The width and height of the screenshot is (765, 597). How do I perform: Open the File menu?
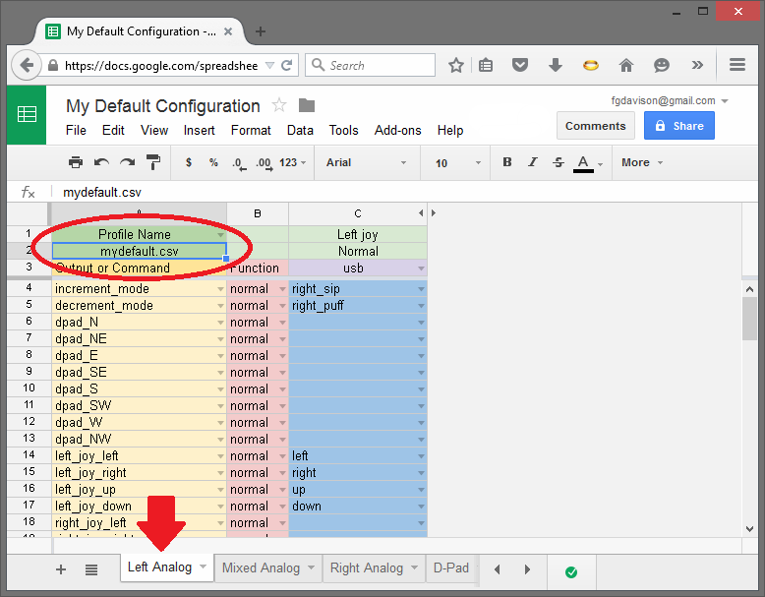[76, 131]
